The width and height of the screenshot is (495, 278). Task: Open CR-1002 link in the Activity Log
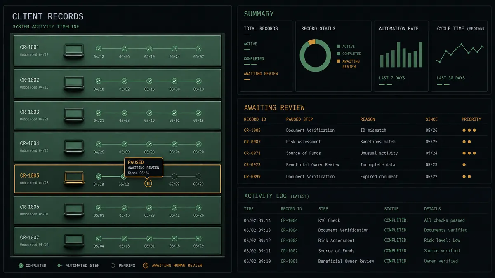click(289, 251)
